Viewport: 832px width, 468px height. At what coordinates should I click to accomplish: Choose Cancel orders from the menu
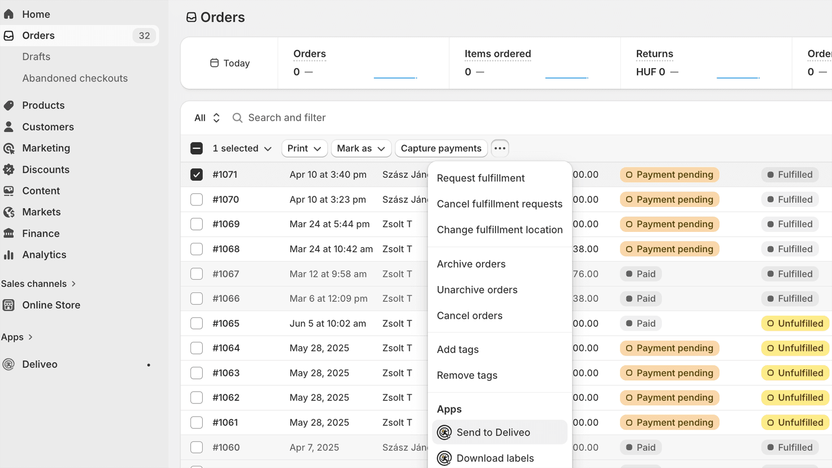pos(500,316)
